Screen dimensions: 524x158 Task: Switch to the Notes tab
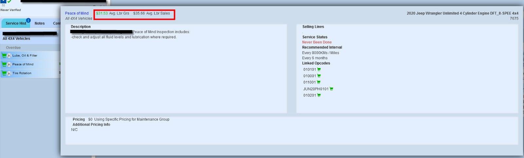tap(40, 24)
